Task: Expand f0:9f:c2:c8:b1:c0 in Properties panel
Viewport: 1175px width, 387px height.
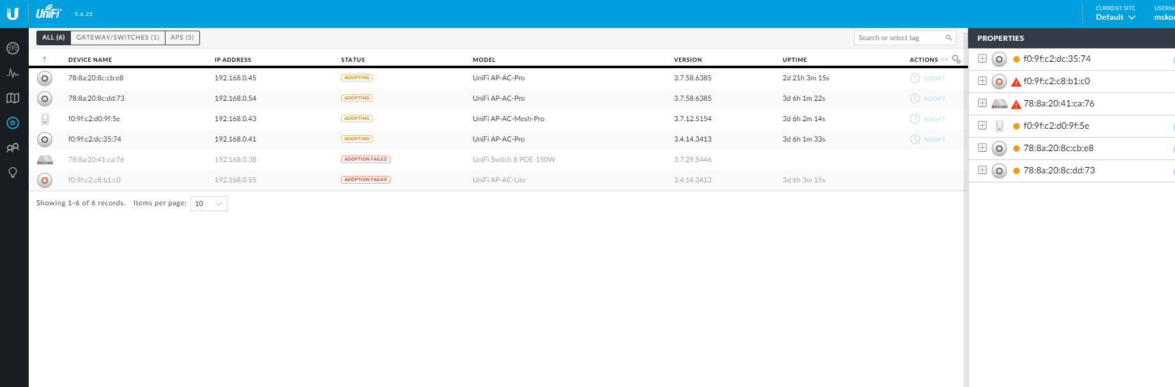Action: click(x=982, y=81)
